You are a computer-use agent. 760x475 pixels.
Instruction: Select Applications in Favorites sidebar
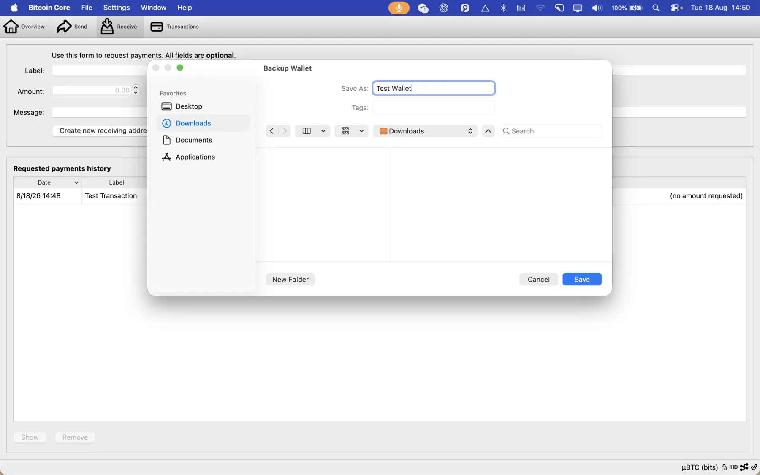[x=204, y=157]
